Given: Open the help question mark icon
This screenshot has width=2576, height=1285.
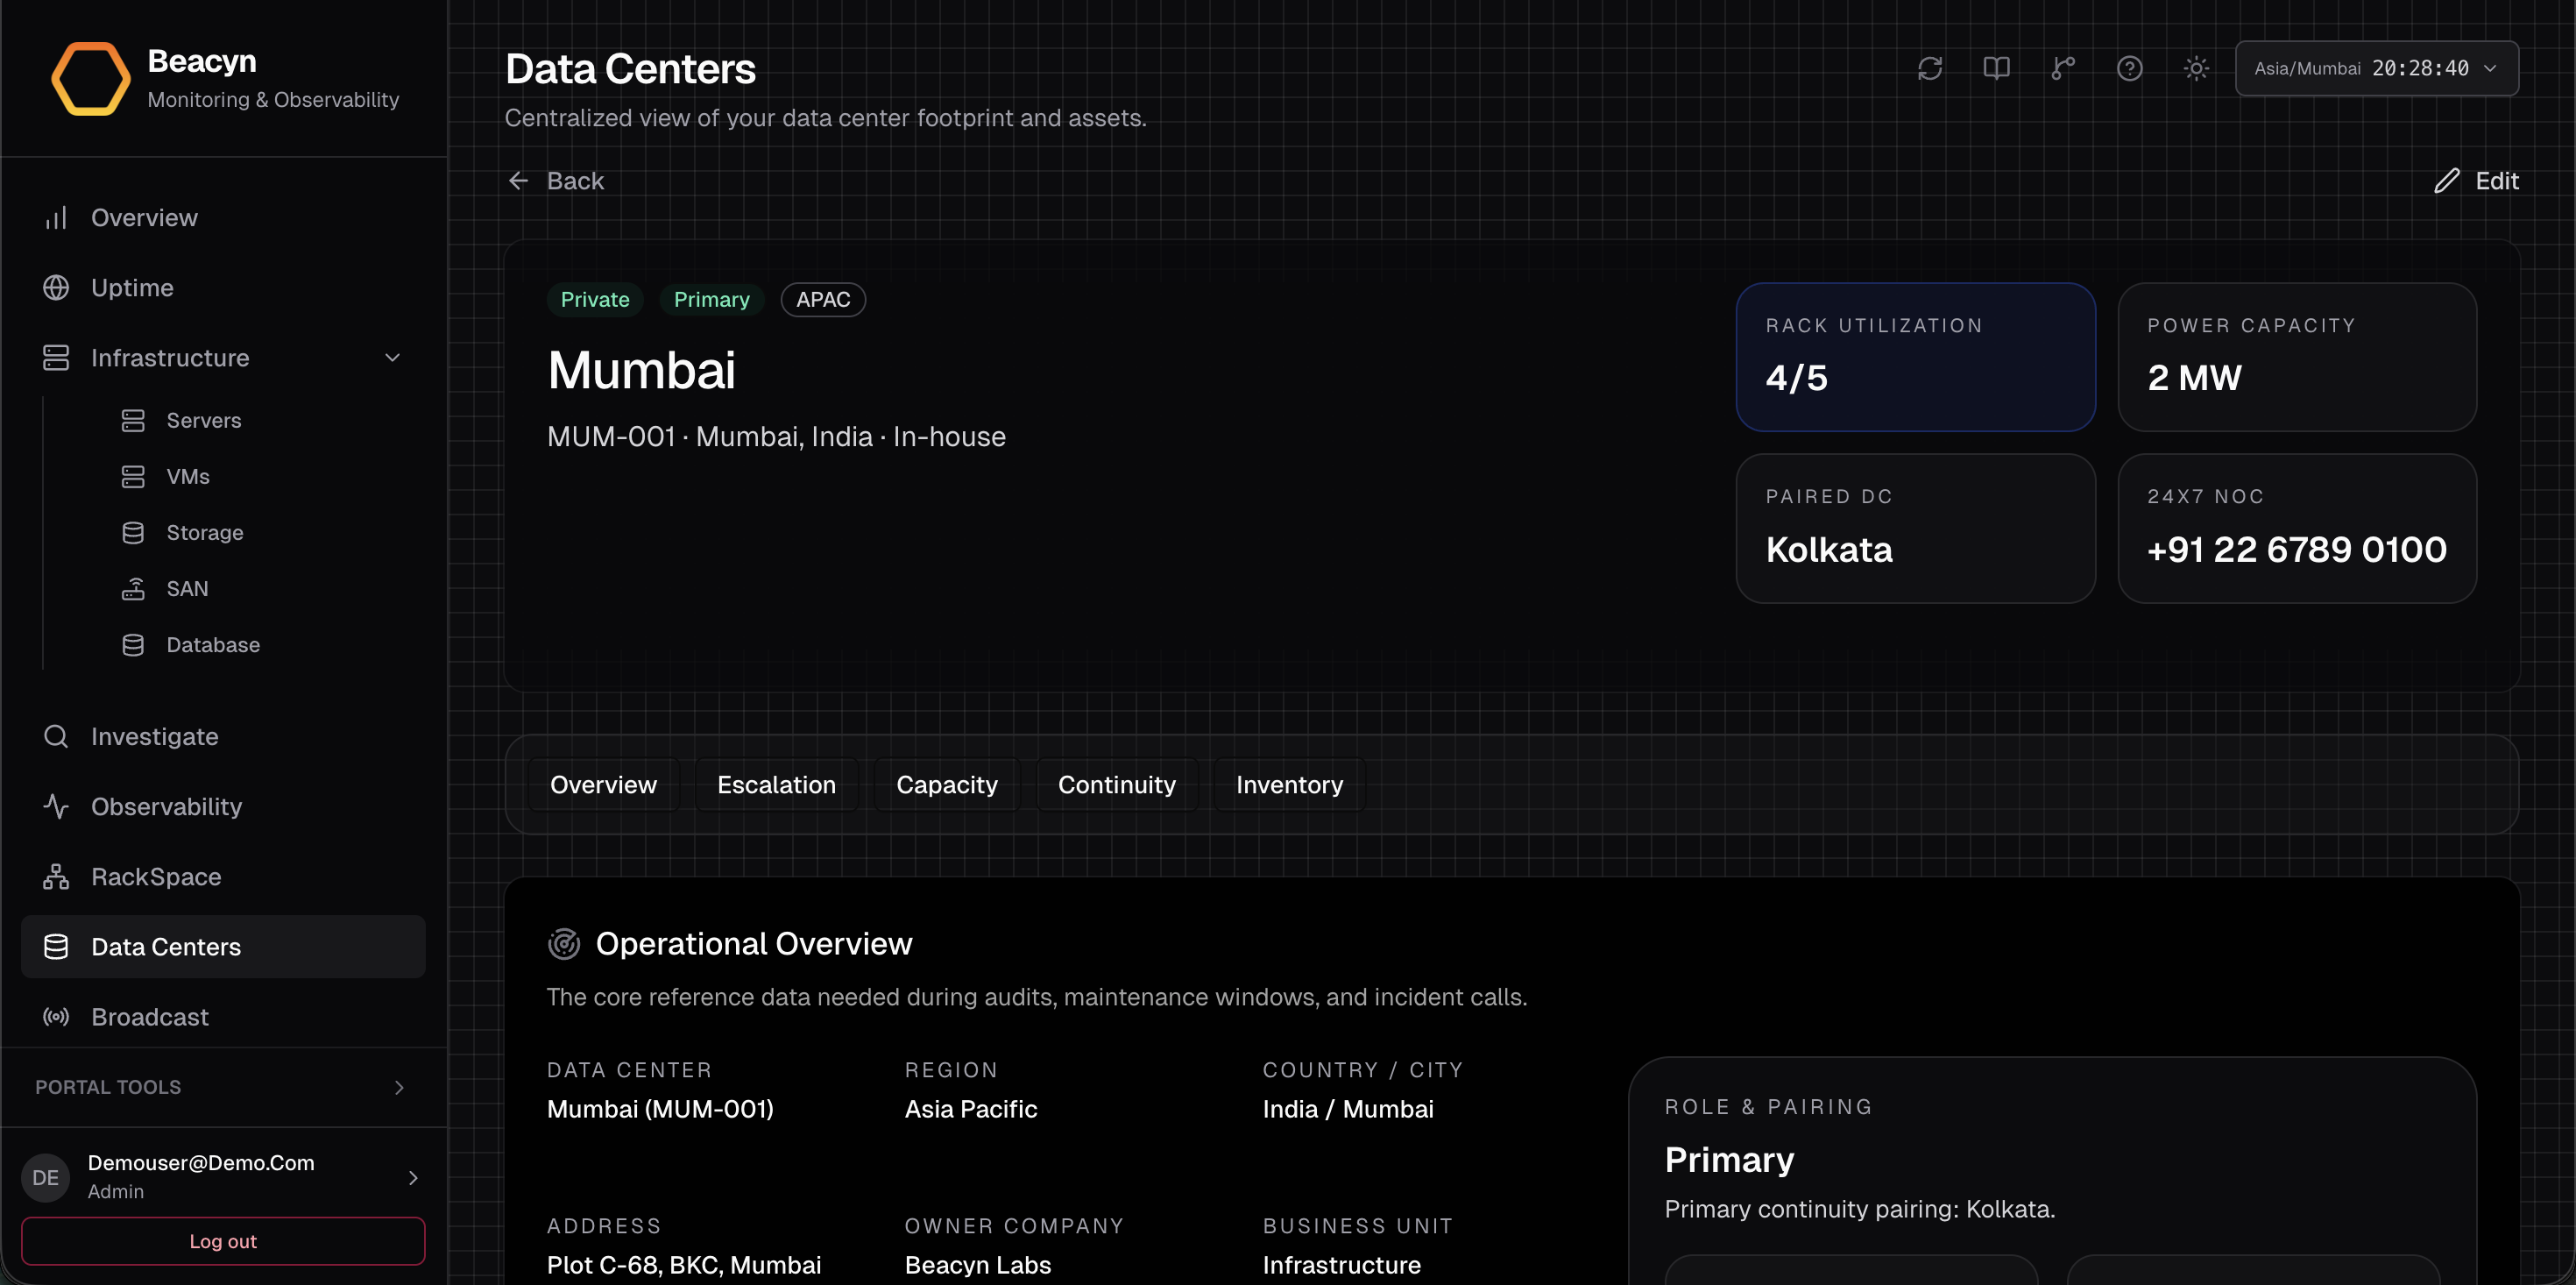Looking at the screenshot, I should pos(2130,68).
